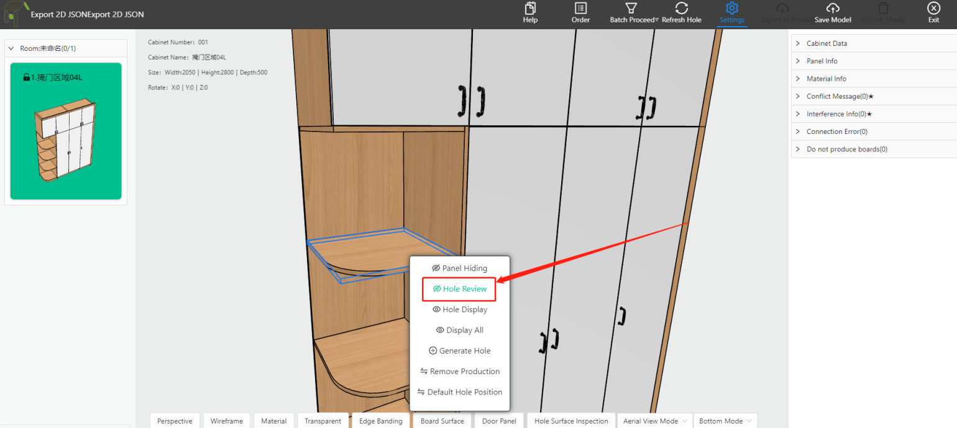The image size is (957, 428).
Task: Click the lock icon on cabinet card
Action: pyautogui.click(x=27, y=78)
